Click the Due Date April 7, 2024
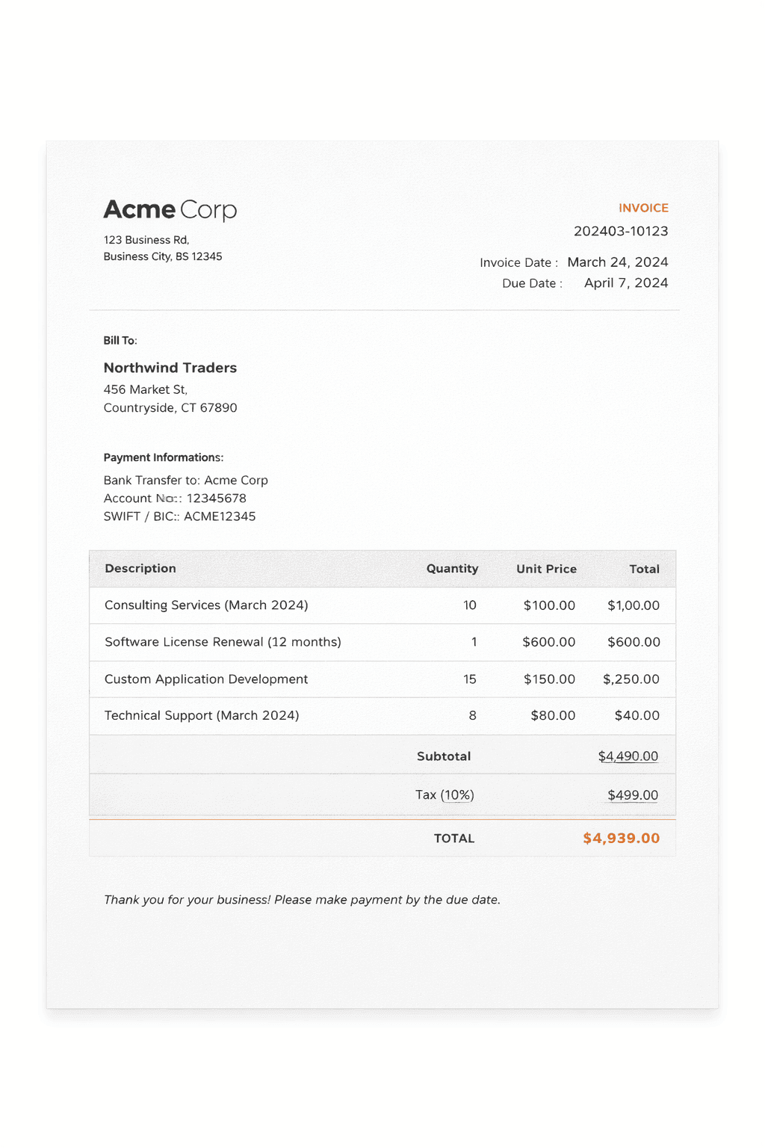 pos(626,283)
